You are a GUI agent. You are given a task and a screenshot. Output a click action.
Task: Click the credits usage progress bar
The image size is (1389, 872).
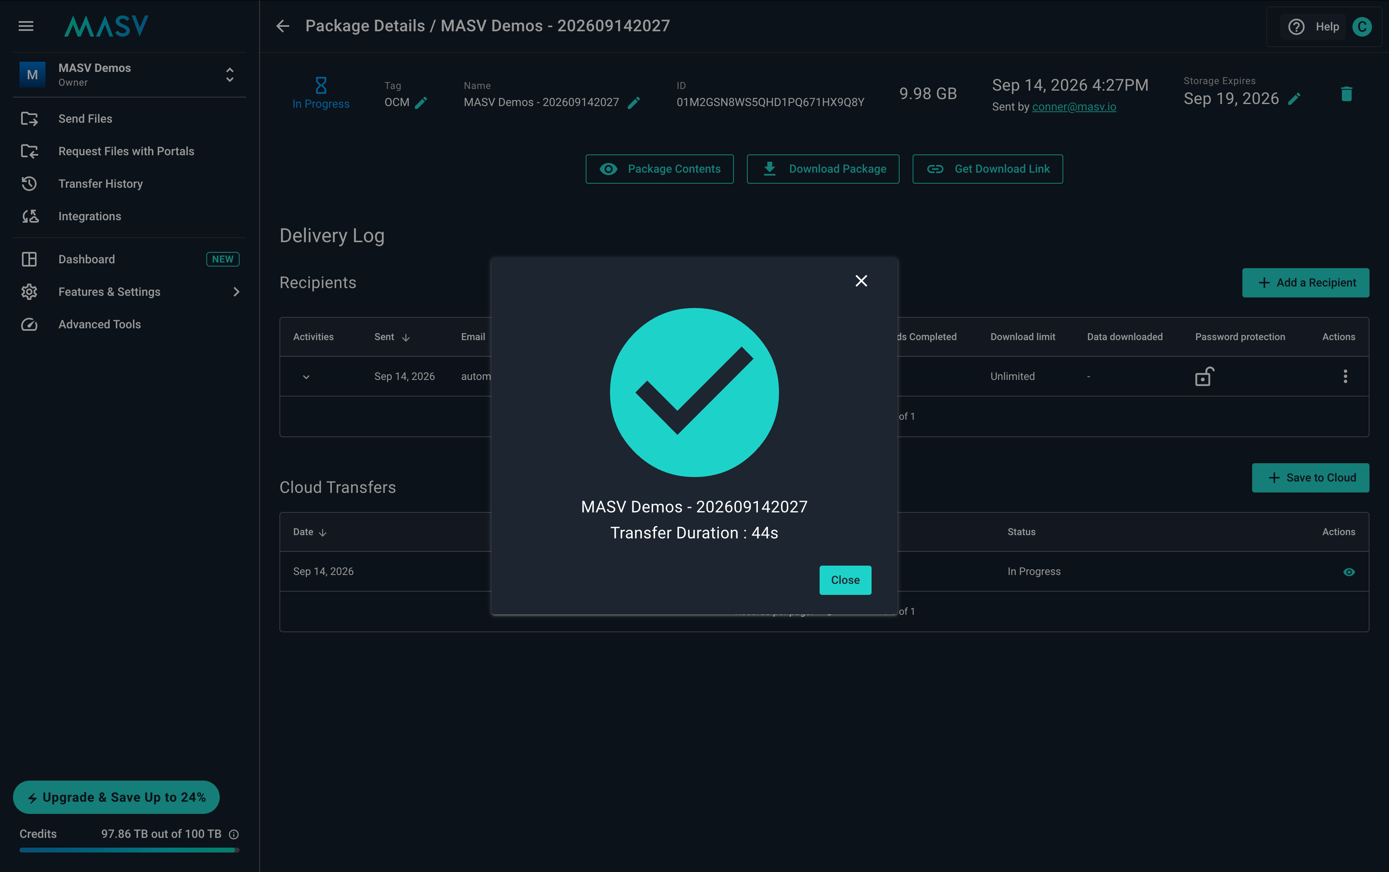[x=129, y=850]
